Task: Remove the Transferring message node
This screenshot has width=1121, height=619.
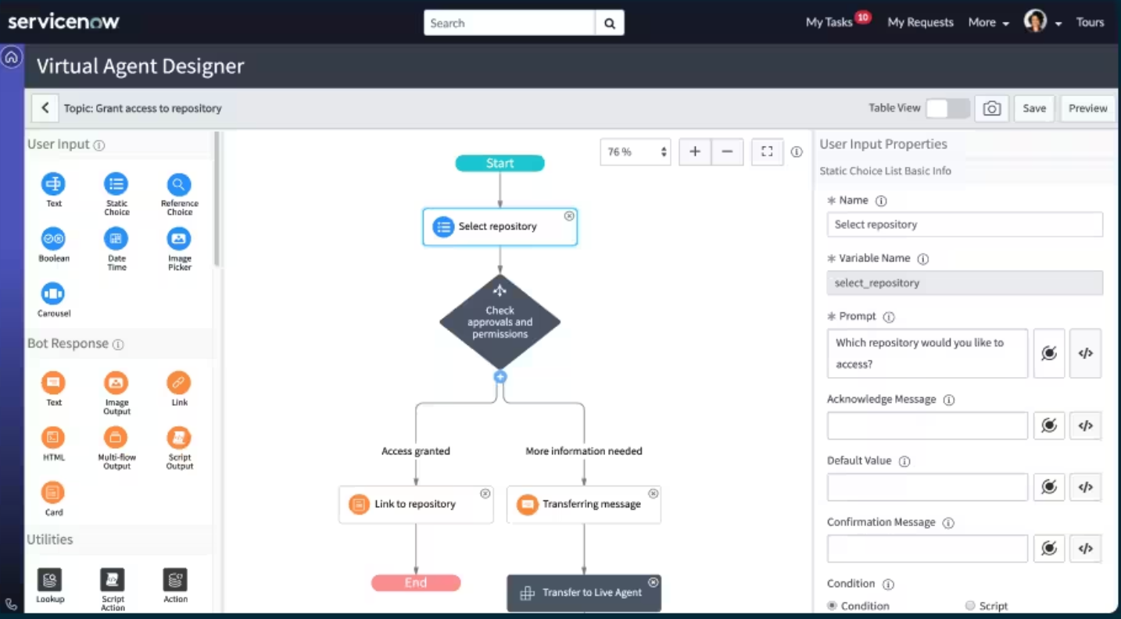Action: click(x=653, y=493)
